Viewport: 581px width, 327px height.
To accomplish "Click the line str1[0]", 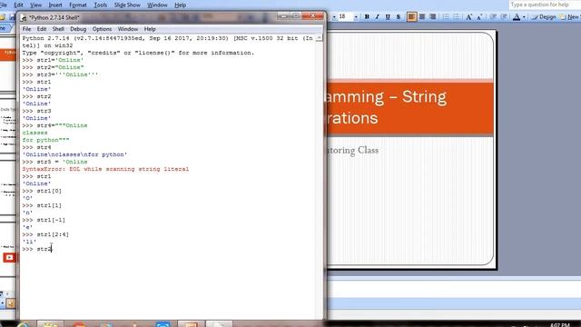I will (x=42, y=191).
